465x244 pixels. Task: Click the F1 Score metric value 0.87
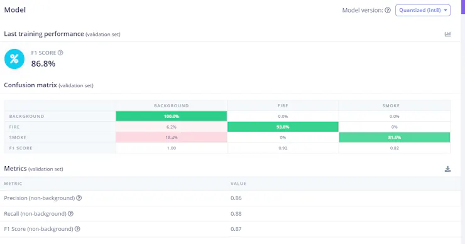click(236, 229)
